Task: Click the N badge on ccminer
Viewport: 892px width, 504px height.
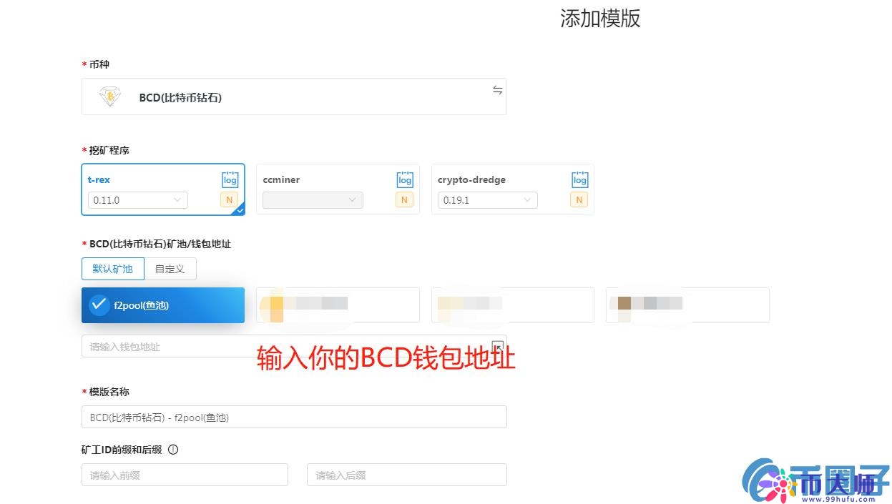Action: (404, 200)
